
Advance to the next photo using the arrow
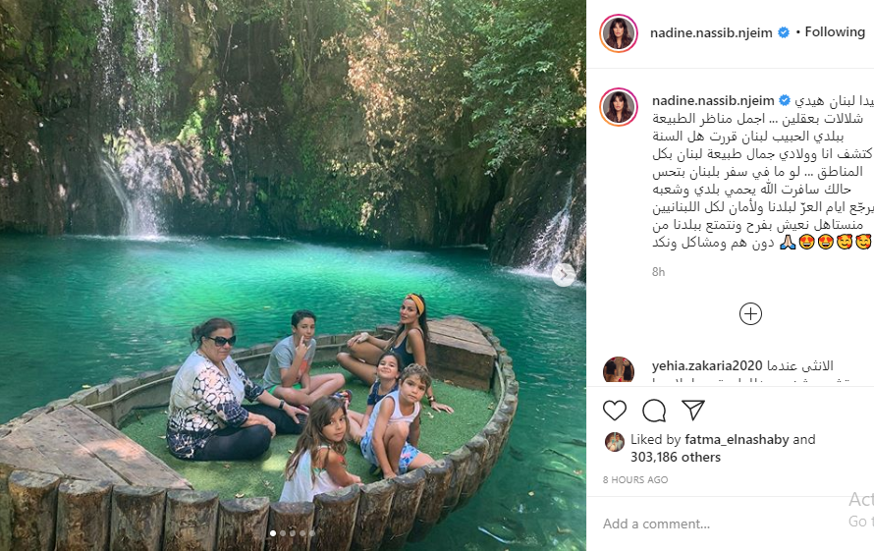pos(564,274)
